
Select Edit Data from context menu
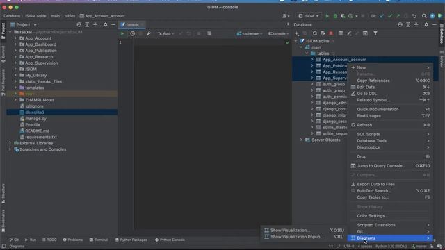coord(391,87)
